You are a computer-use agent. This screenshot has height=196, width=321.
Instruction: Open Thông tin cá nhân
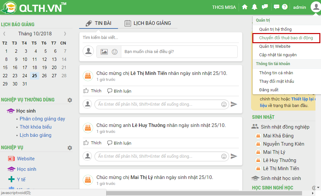click(x=276, y=73)
